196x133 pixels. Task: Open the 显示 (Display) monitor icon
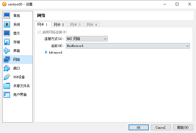(x=7, y=33)
